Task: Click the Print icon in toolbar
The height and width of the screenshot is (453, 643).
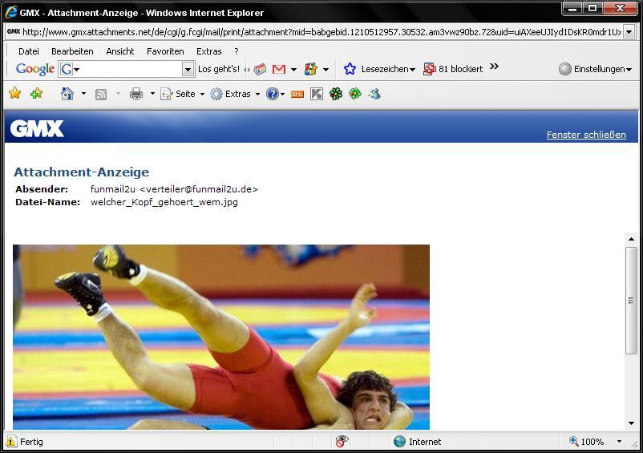Action: click(x=136, y=94)
